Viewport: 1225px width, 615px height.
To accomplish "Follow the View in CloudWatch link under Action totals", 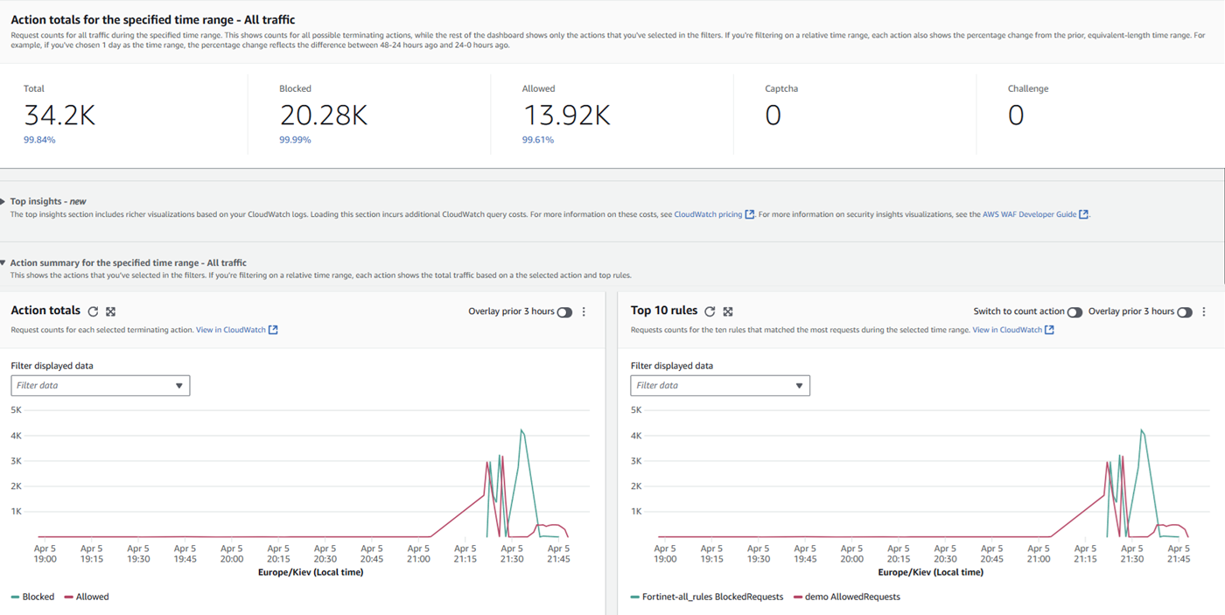I will point(229,330).
